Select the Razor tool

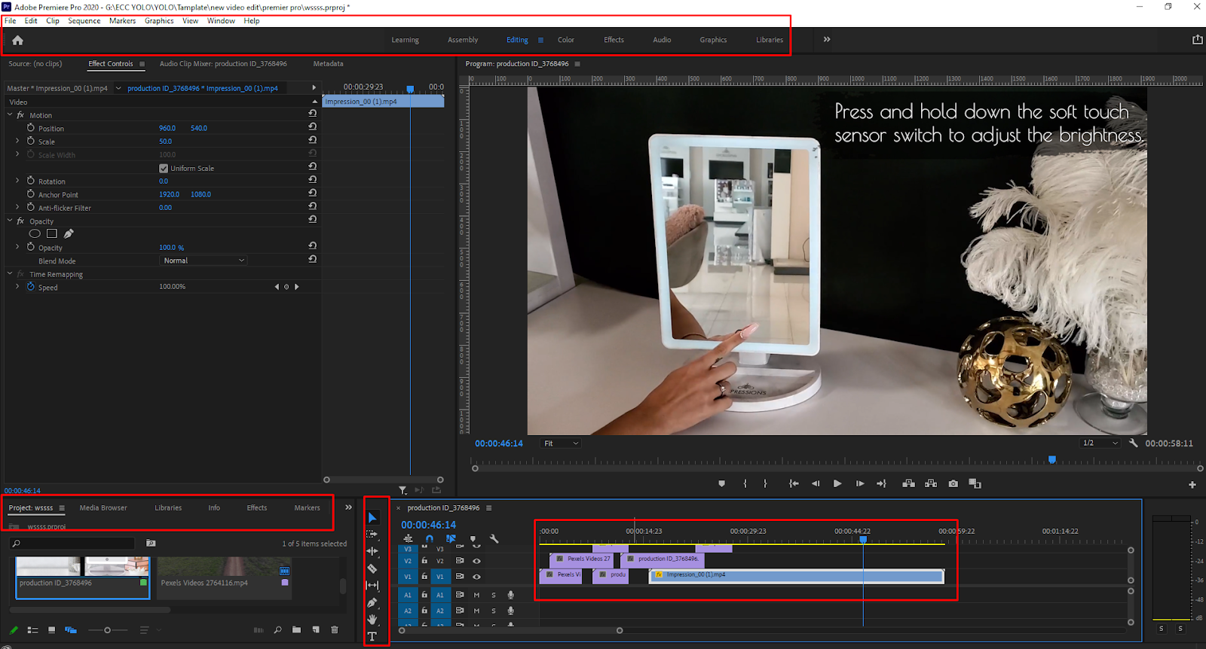pos(372,568)
